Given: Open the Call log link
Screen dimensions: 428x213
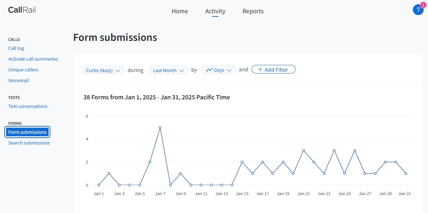Looking at the screenshot, I should click(16, 48).
